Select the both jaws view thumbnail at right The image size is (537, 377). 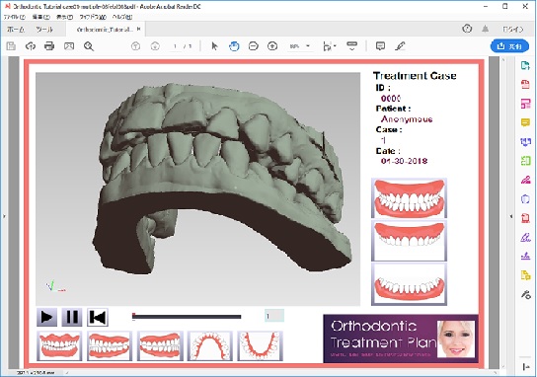410,198
